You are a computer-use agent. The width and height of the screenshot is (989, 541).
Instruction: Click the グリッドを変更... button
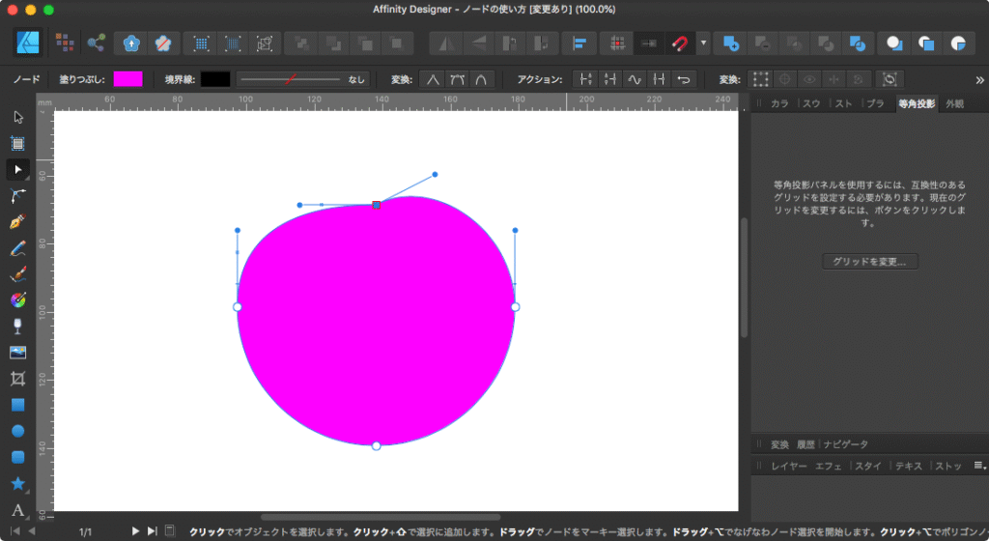[869, 262]
